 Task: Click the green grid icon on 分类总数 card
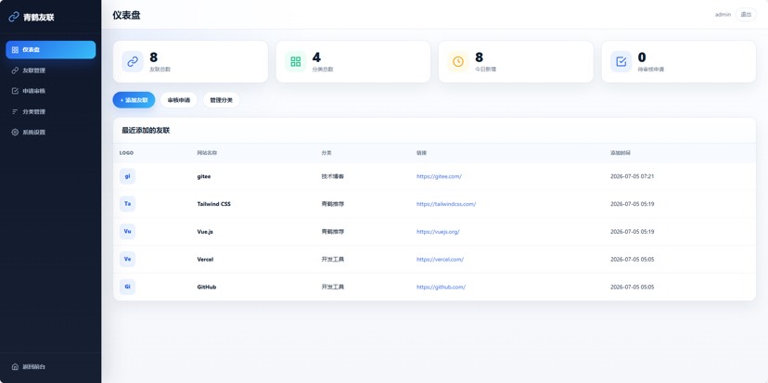coord(295,62)
